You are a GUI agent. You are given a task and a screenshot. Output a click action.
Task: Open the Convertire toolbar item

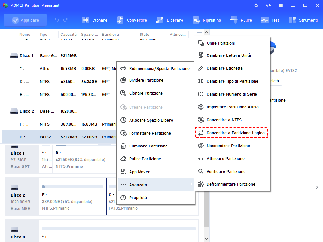(132, 20)
